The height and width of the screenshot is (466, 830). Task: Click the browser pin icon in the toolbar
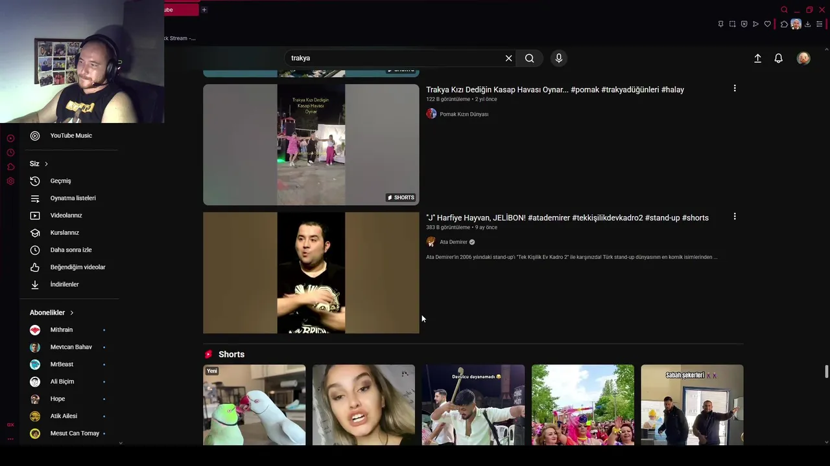click(720, 24)
